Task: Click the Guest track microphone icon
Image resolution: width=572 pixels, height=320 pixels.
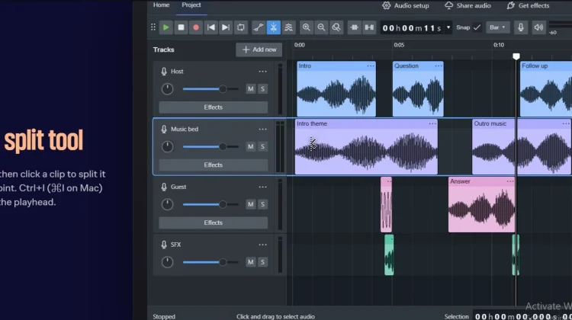Action: [x=164, y=187]
